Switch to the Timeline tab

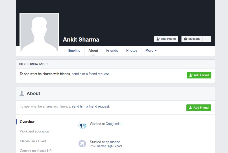click(74, 51)
